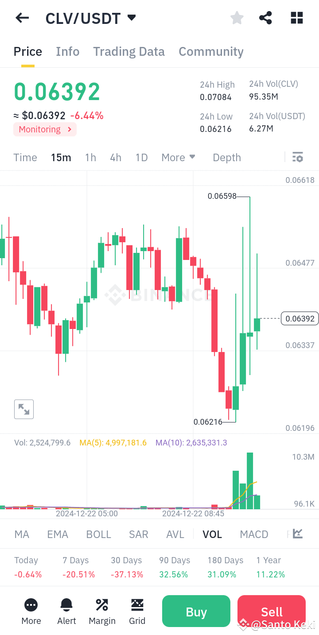This screenshot has height=635, width=319.
Task: Open chart settings via the filter icon
Action: coord(297,157)
